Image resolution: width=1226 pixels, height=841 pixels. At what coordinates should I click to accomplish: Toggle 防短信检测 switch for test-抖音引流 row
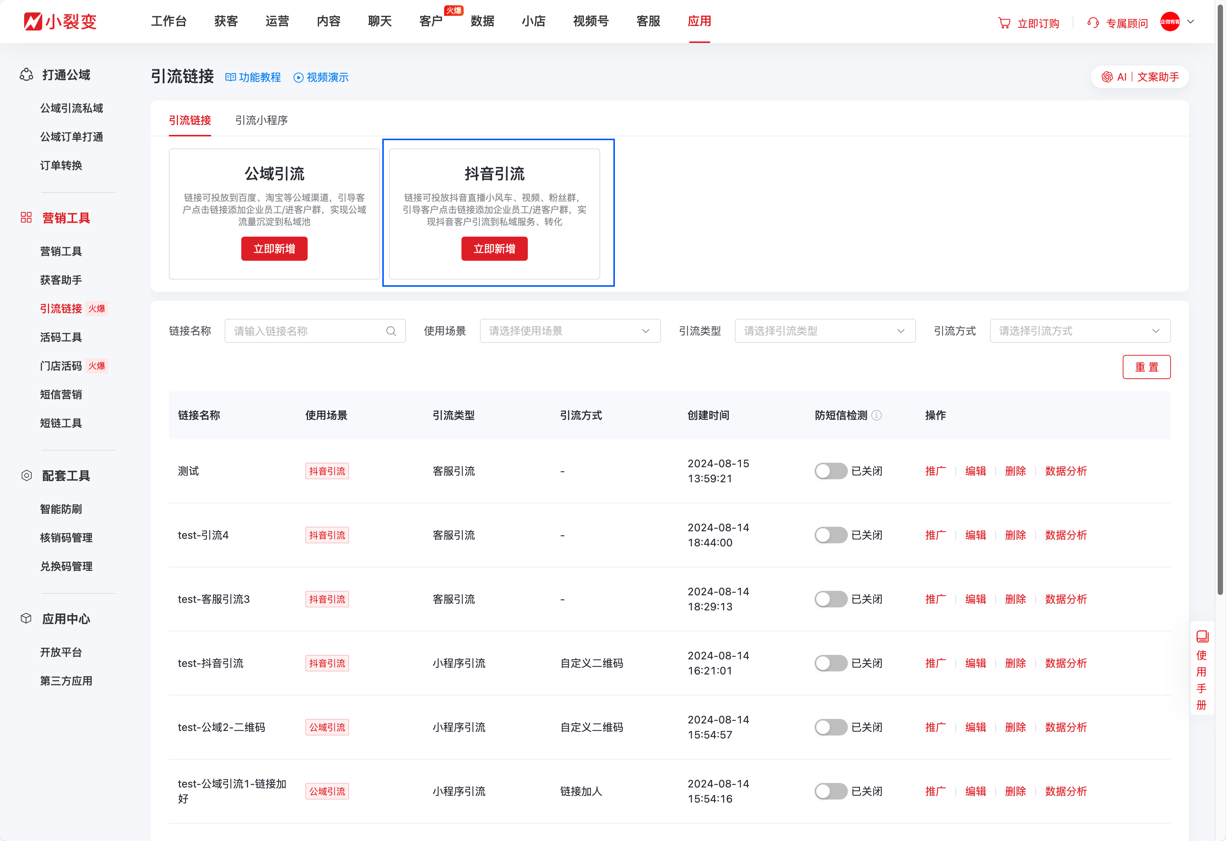pos(831,663)
